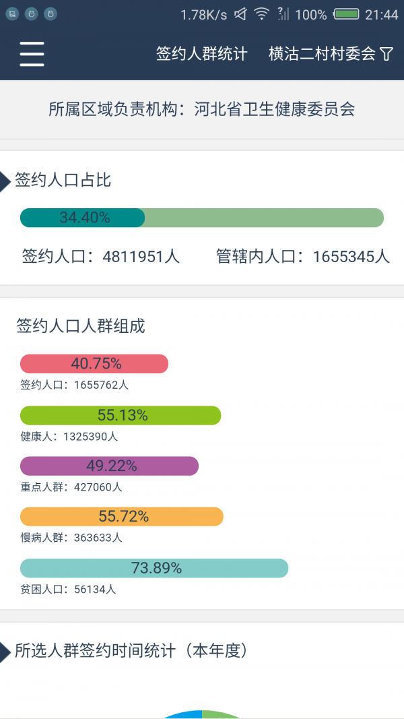Tap the Wi-Fi status icon
Viewport: 404px width, 719px height.
tap(261, 14)
